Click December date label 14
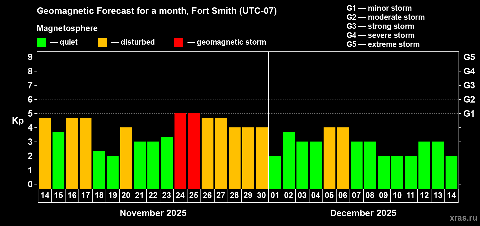Image resolution: width=480 pixels, height=226 pixels. coord(451,195)
